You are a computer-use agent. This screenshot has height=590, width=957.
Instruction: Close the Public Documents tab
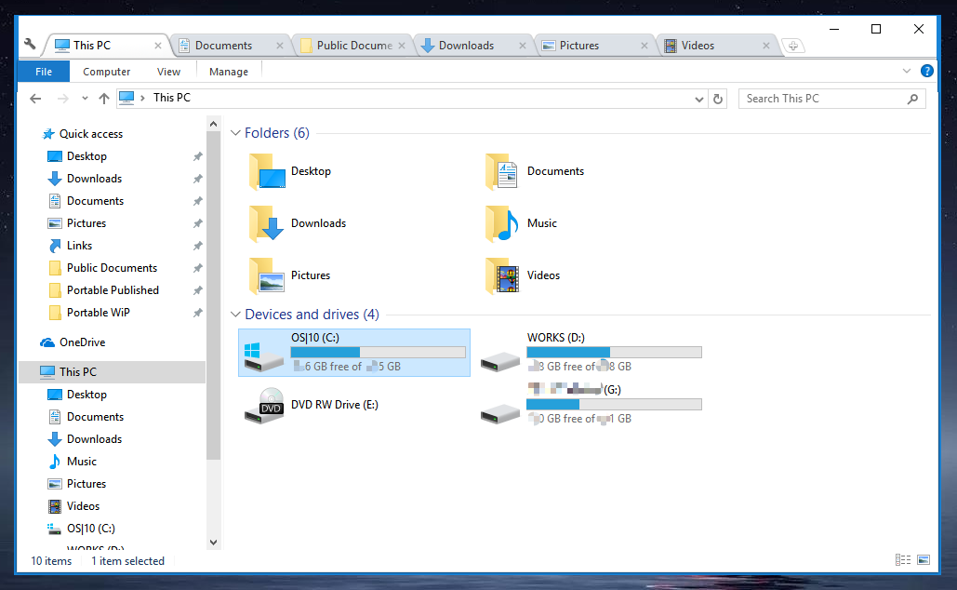tap(402, 46)
